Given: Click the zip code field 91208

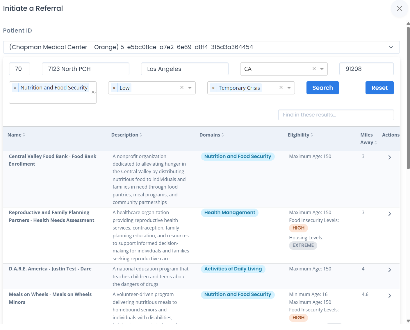Looking at the screenshot, I should point(366,69).
